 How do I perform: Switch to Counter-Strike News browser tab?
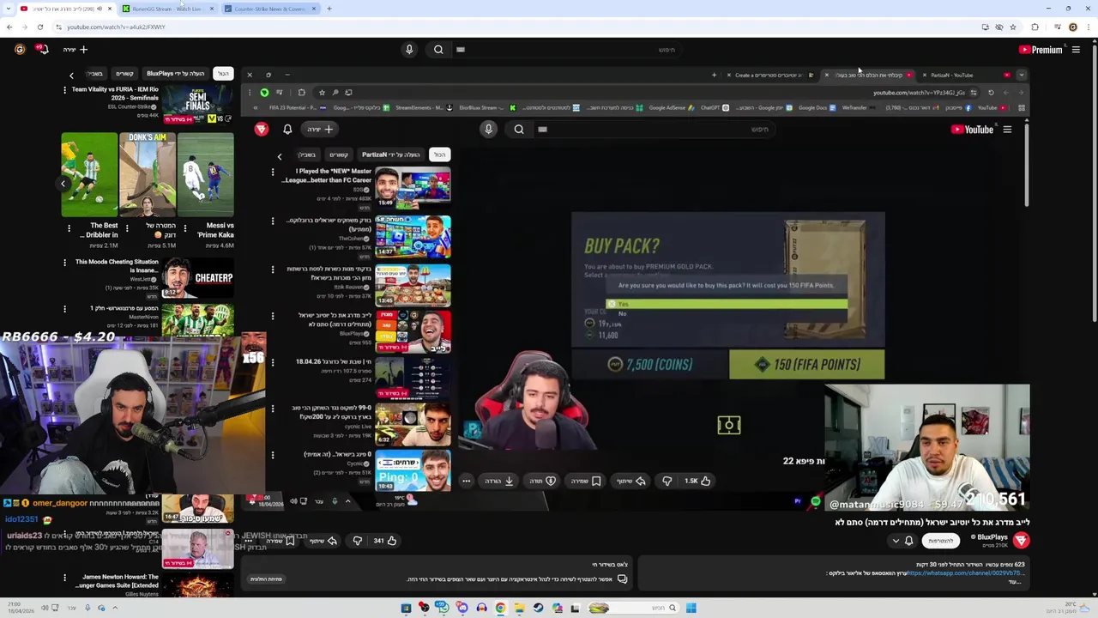click(x=270, y=9)
